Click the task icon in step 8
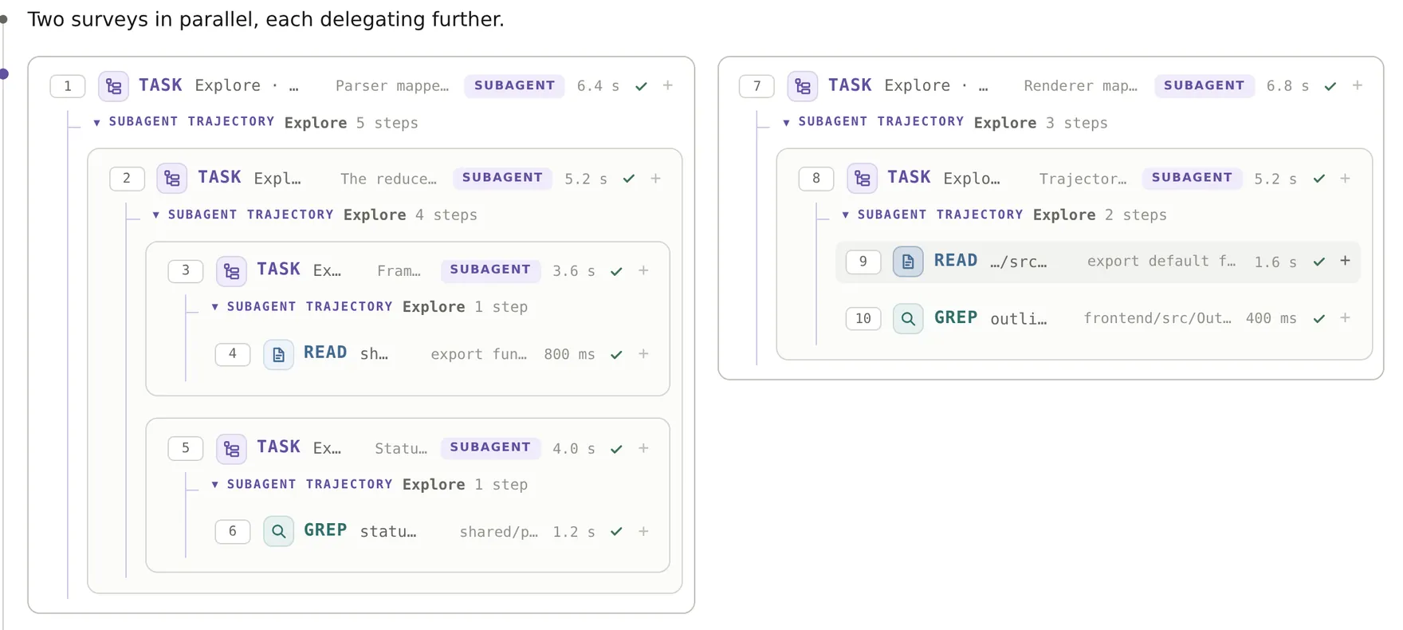The width and height of the screenshot is (1403, 630). [x=862, y=179]
